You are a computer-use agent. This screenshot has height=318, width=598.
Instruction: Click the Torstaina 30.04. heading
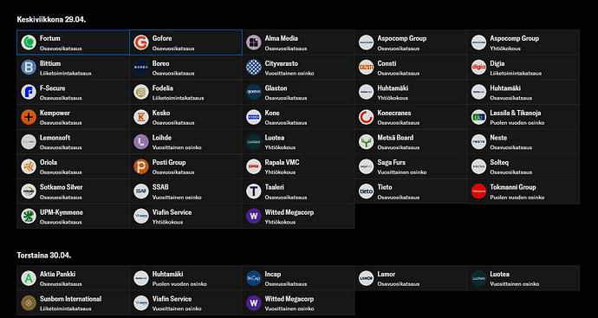click(44, 255)
